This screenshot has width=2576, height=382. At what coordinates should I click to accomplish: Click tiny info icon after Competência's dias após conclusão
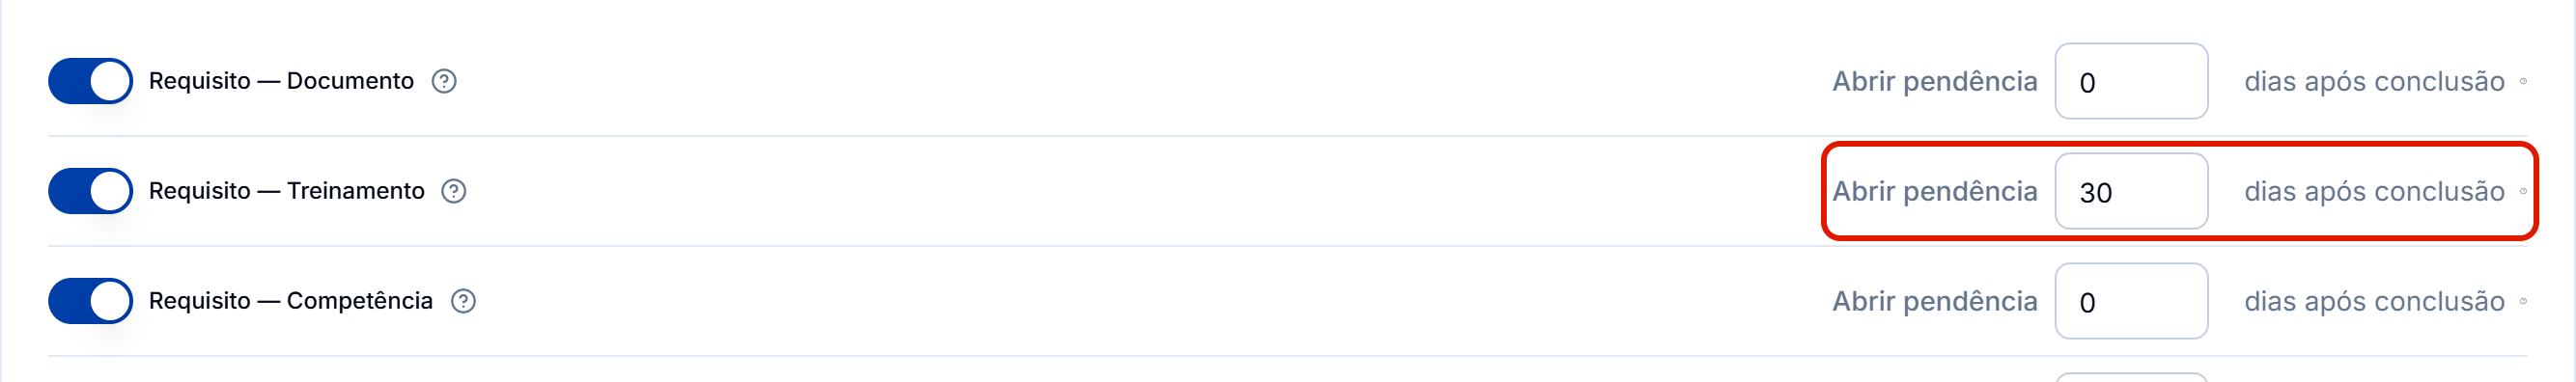point(2523,301)
